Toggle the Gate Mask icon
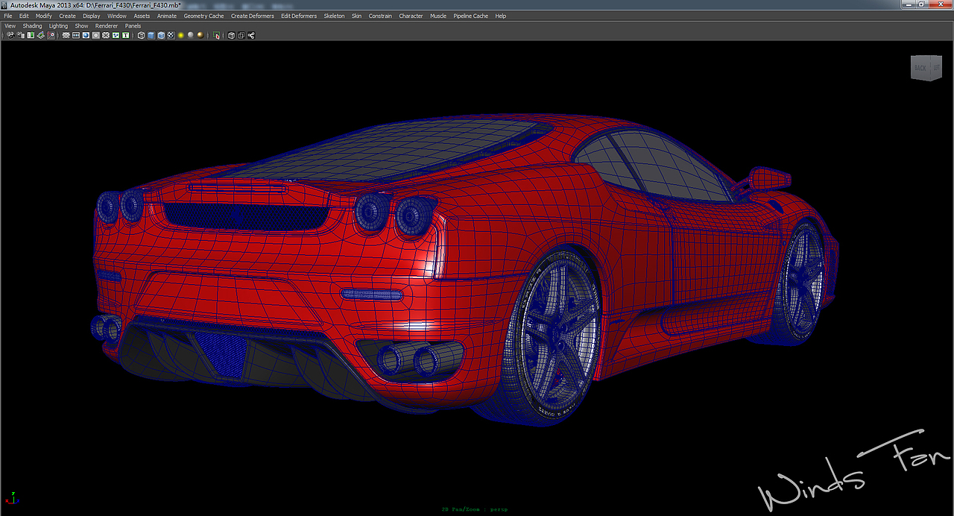Screen dimensions: 954x516 tap(96, 35)
